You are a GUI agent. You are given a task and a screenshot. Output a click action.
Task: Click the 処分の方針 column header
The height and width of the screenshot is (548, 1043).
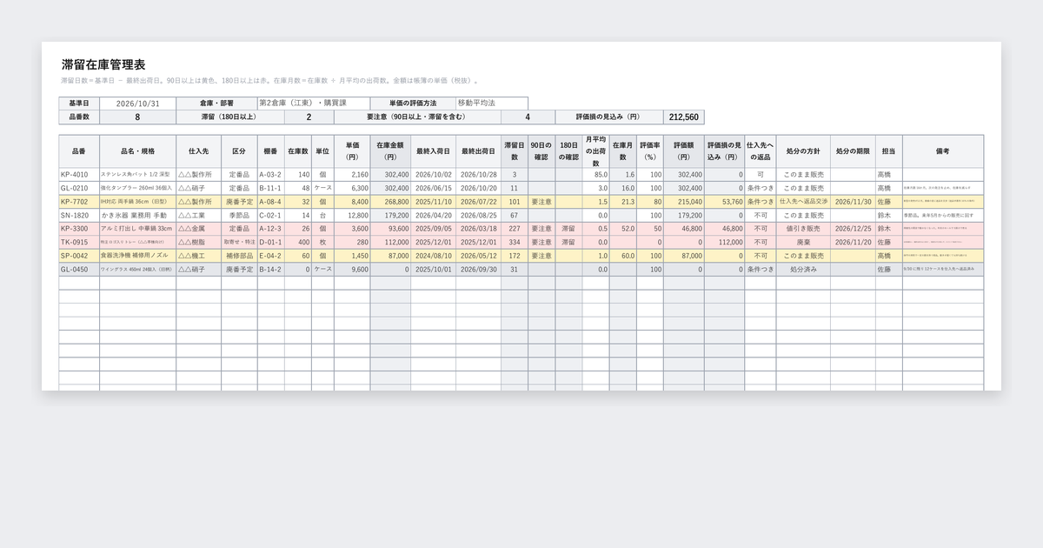coord(803,150)
